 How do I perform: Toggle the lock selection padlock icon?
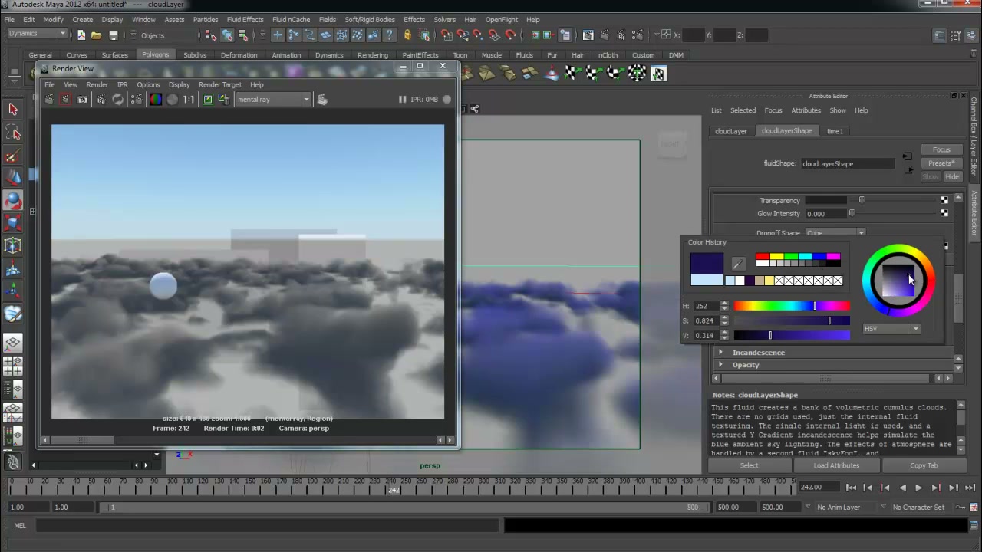407,34
